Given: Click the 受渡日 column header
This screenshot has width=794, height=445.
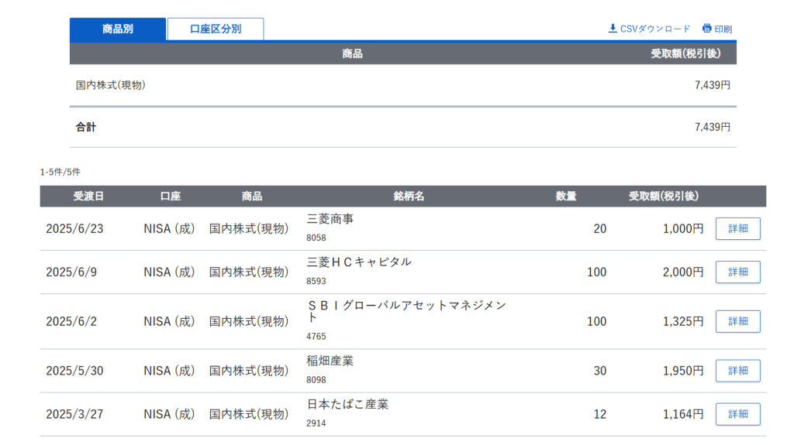Looking at the screenshot, I should coord(88,197).
